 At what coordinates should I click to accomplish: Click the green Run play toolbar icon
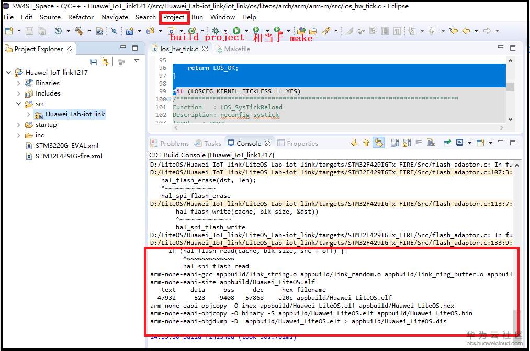click(236, 31)
